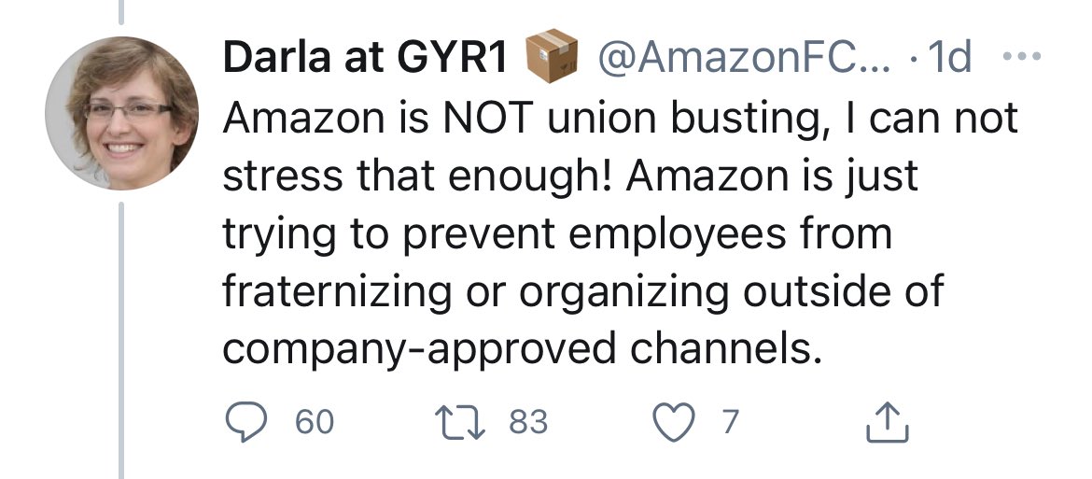The width and height of the screenshot is (1092, 479).
Task: Click the 1d timestamp of the tweet
Action: [951, 60]
